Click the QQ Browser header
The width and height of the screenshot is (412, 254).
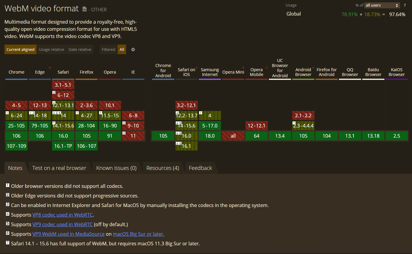tap(350, 72)
